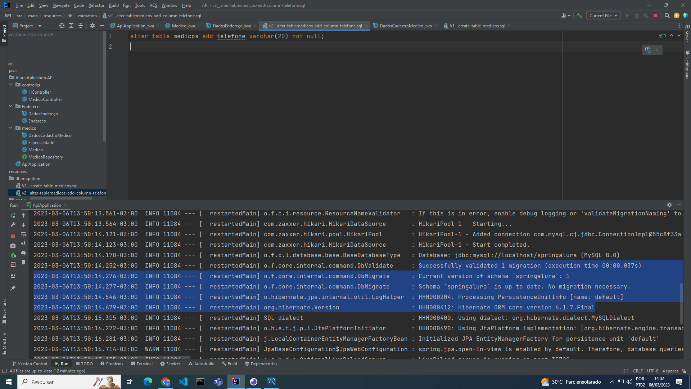Open IntelliJ IDEA from the Windows taskbar
Image resolution: width=691 pixels, height=389 pixels.
pos(236,382)
